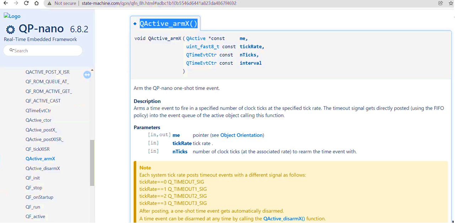Click the Real-Time Embedded Framework subtitle
Image resolution: width=455 pixels, height=223 pixels.
pos(40,39)
